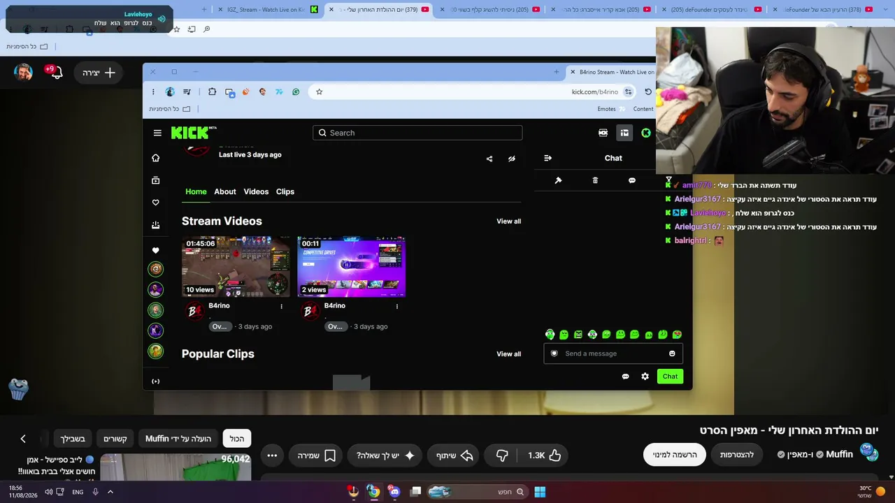Open first followed channel avatar in sidebar
895x503 pixels.
point(155,269)
